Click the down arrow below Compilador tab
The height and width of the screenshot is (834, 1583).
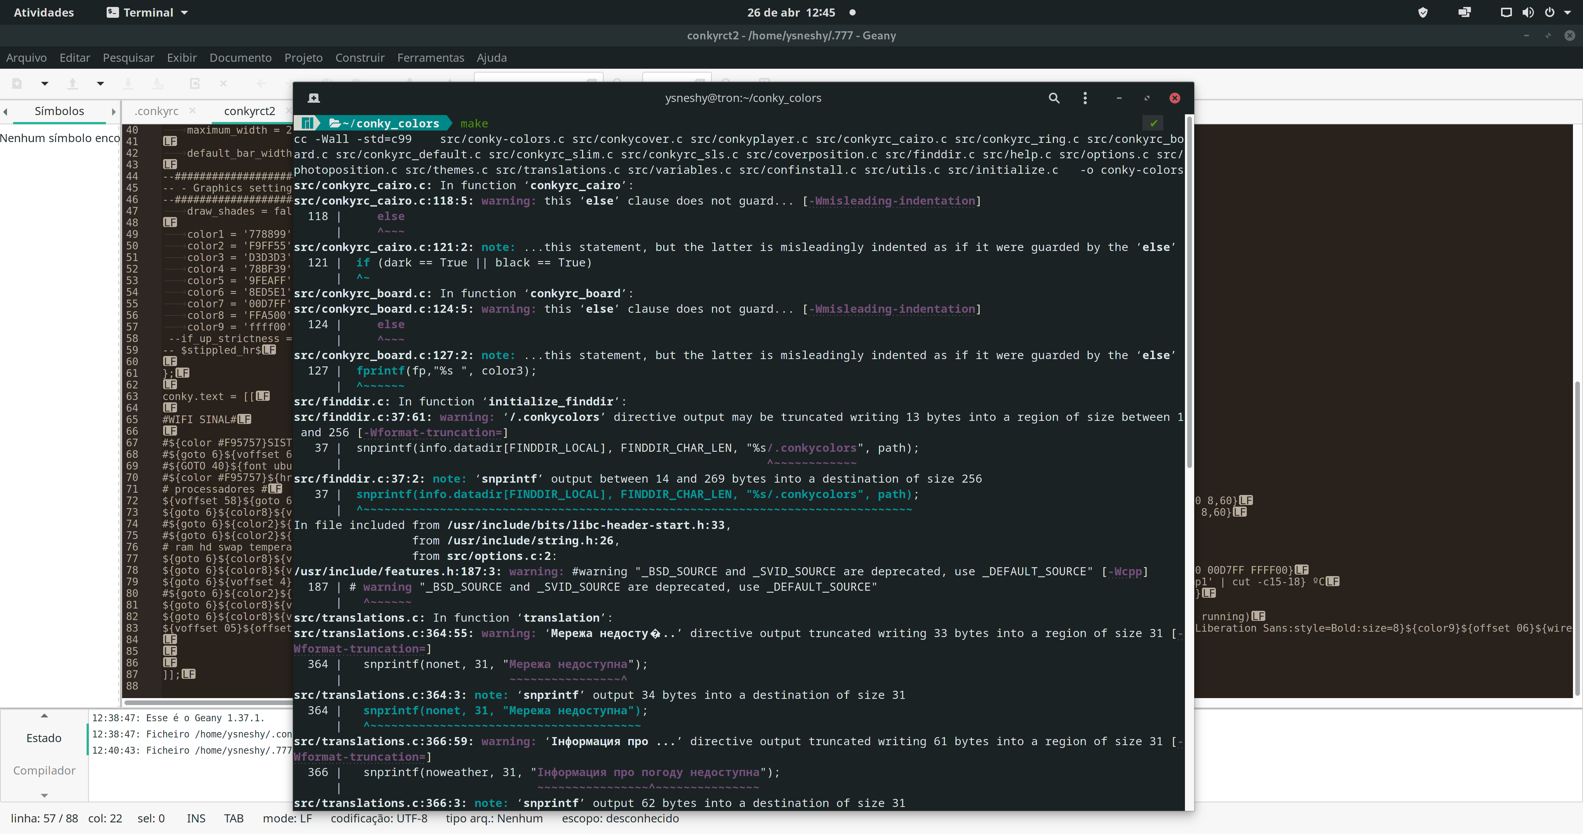(x=44, y=795)
